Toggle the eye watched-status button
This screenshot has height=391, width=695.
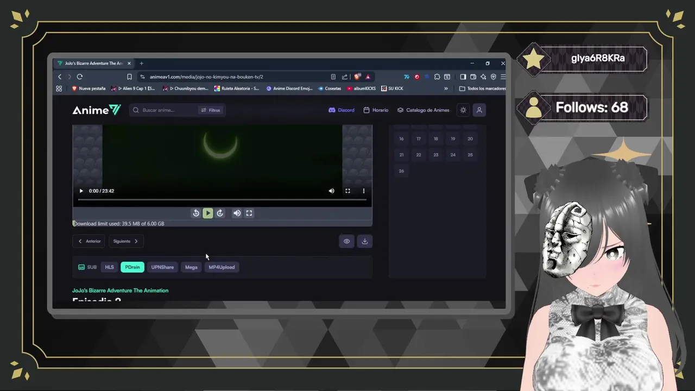coord(346,241)
